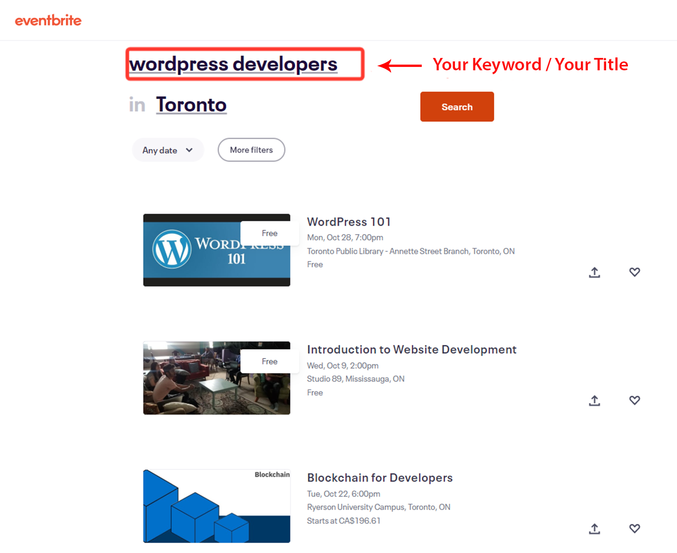
Task: Favorite the Blockchain for Developers event
Action: click(634, 528)
